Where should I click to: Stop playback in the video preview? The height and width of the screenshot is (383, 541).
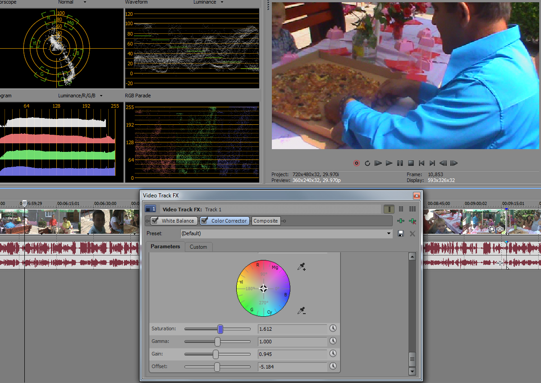(x=411, y=163)
